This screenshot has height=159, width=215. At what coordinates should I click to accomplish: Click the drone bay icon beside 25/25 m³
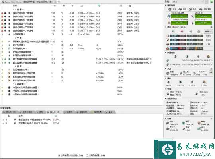click(x=193, y=16)
